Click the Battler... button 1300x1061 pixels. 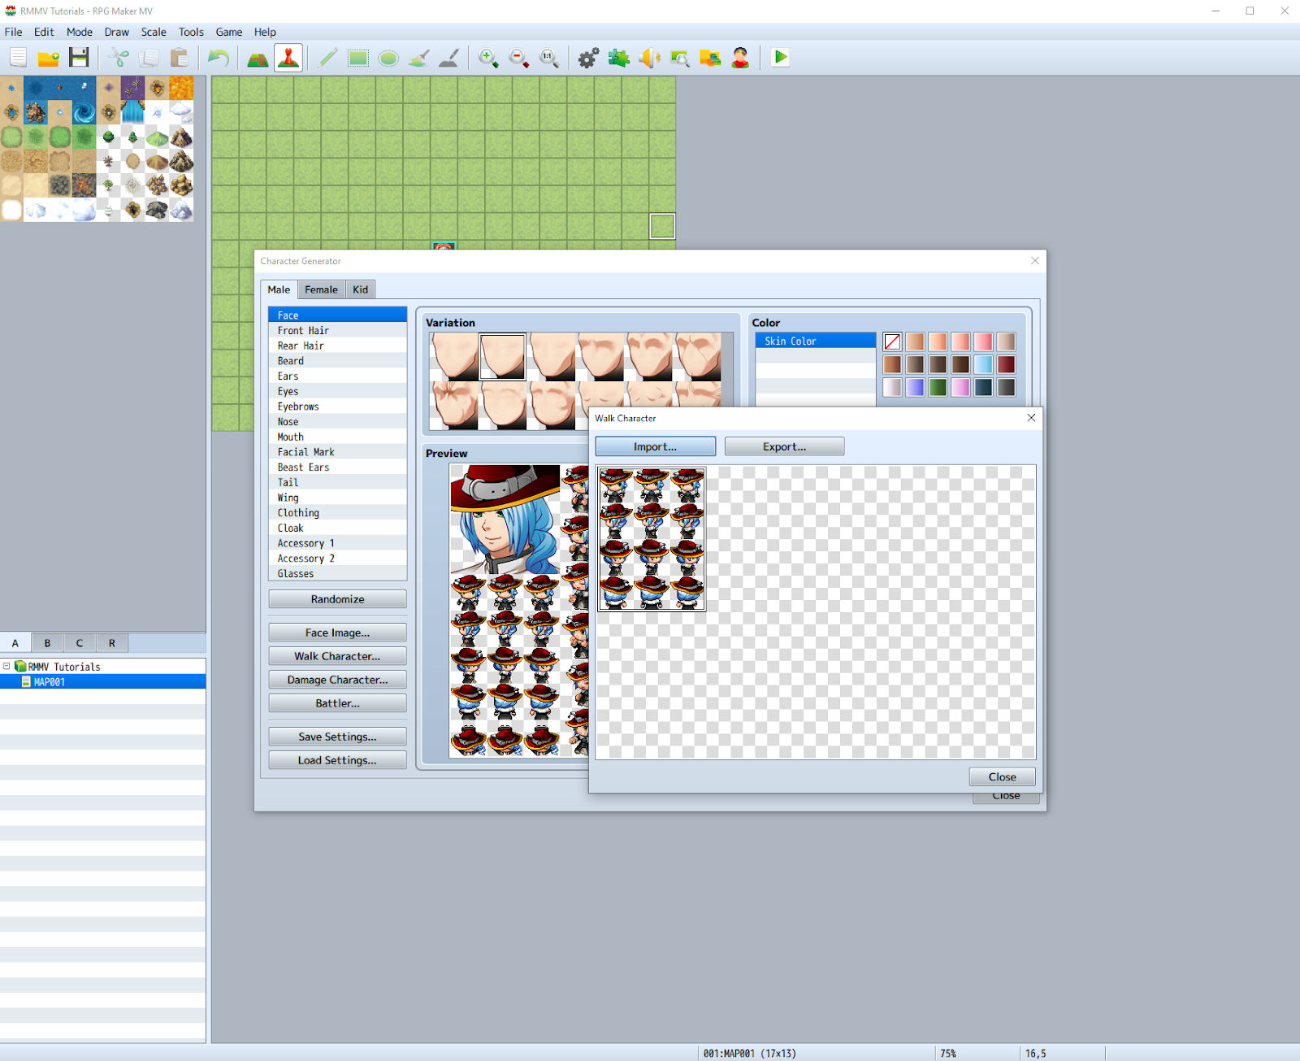337,703
